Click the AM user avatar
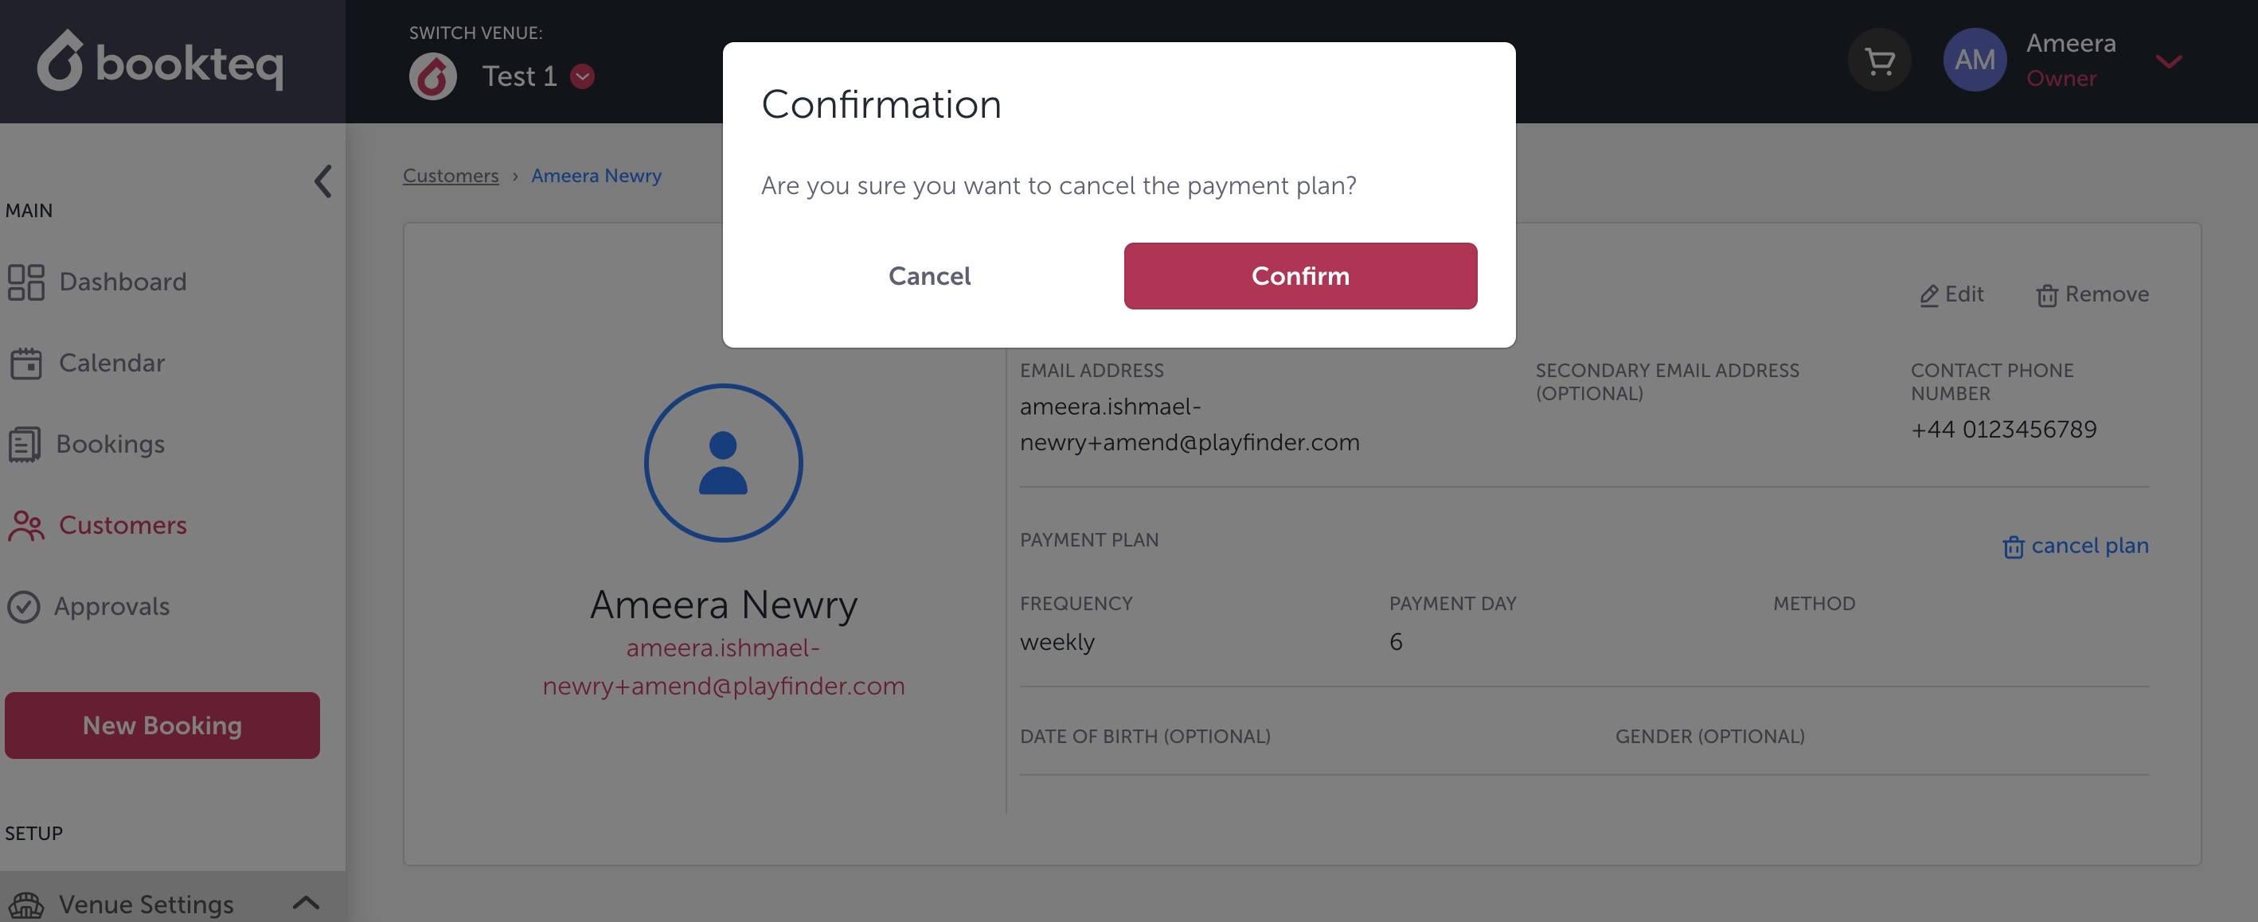Screen dimensions: 2258x922 click(x=1974, y=60)
